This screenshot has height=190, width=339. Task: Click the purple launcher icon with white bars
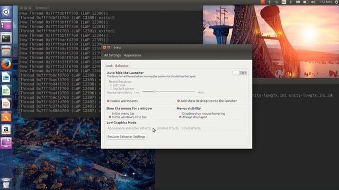pos(6,25)
